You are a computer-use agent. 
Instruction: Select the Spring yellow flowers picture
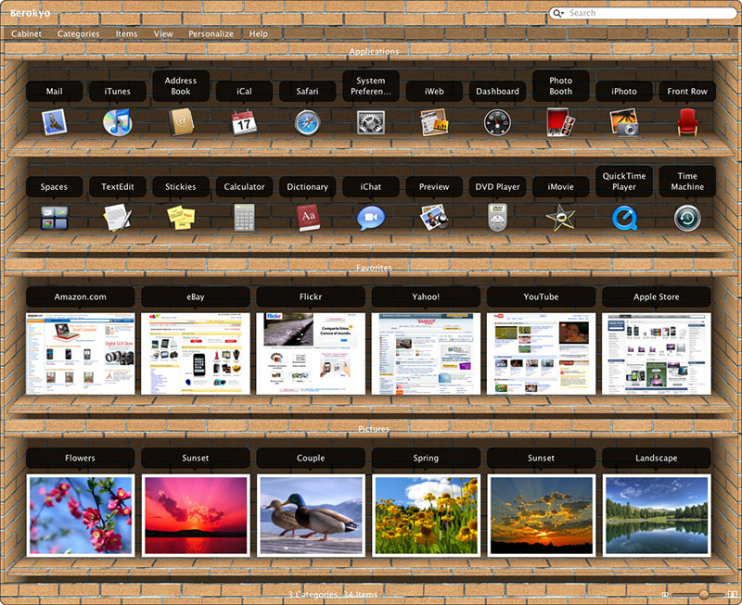click(x=426, y=516)
